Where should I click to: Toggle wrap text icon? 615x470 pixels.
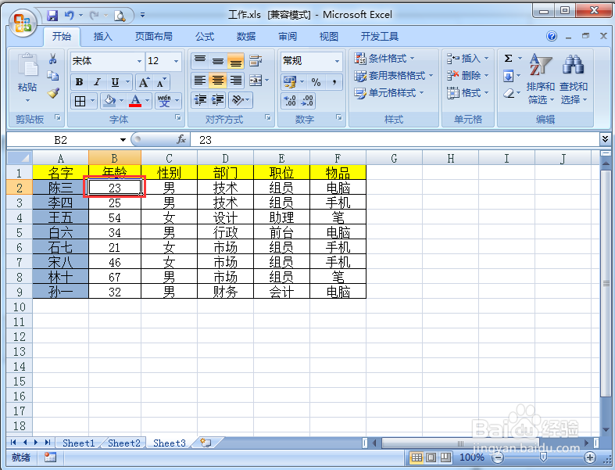(x=256, y=61)
